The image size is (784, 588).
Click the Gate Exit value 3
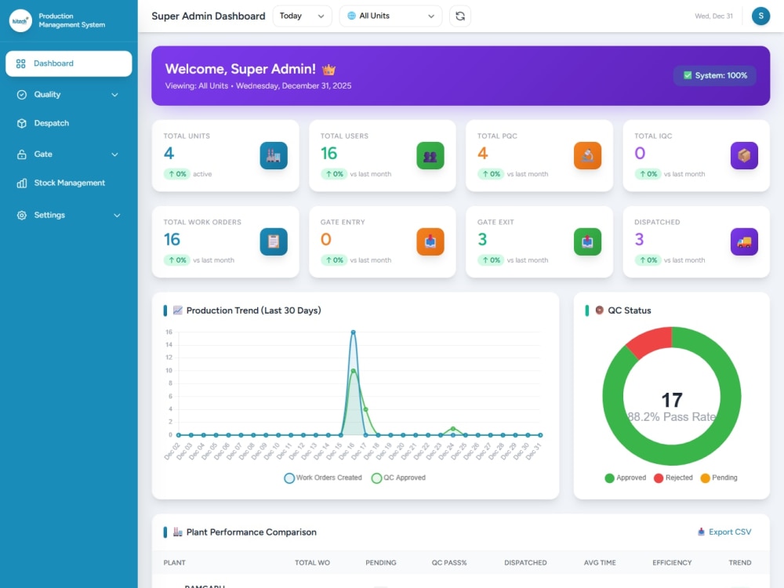coord(482,239)
